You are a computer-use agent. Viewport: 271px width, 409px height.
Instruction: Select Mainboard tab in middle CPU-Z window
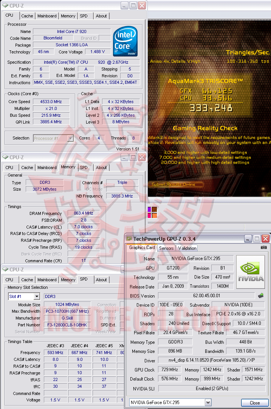pyautogui.click(x=47, y=168)
